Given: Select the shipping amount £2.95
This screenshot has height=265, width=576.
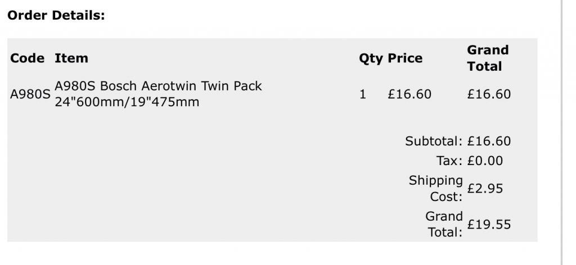Looking at the screenshot, I should (x=485, y=189).
